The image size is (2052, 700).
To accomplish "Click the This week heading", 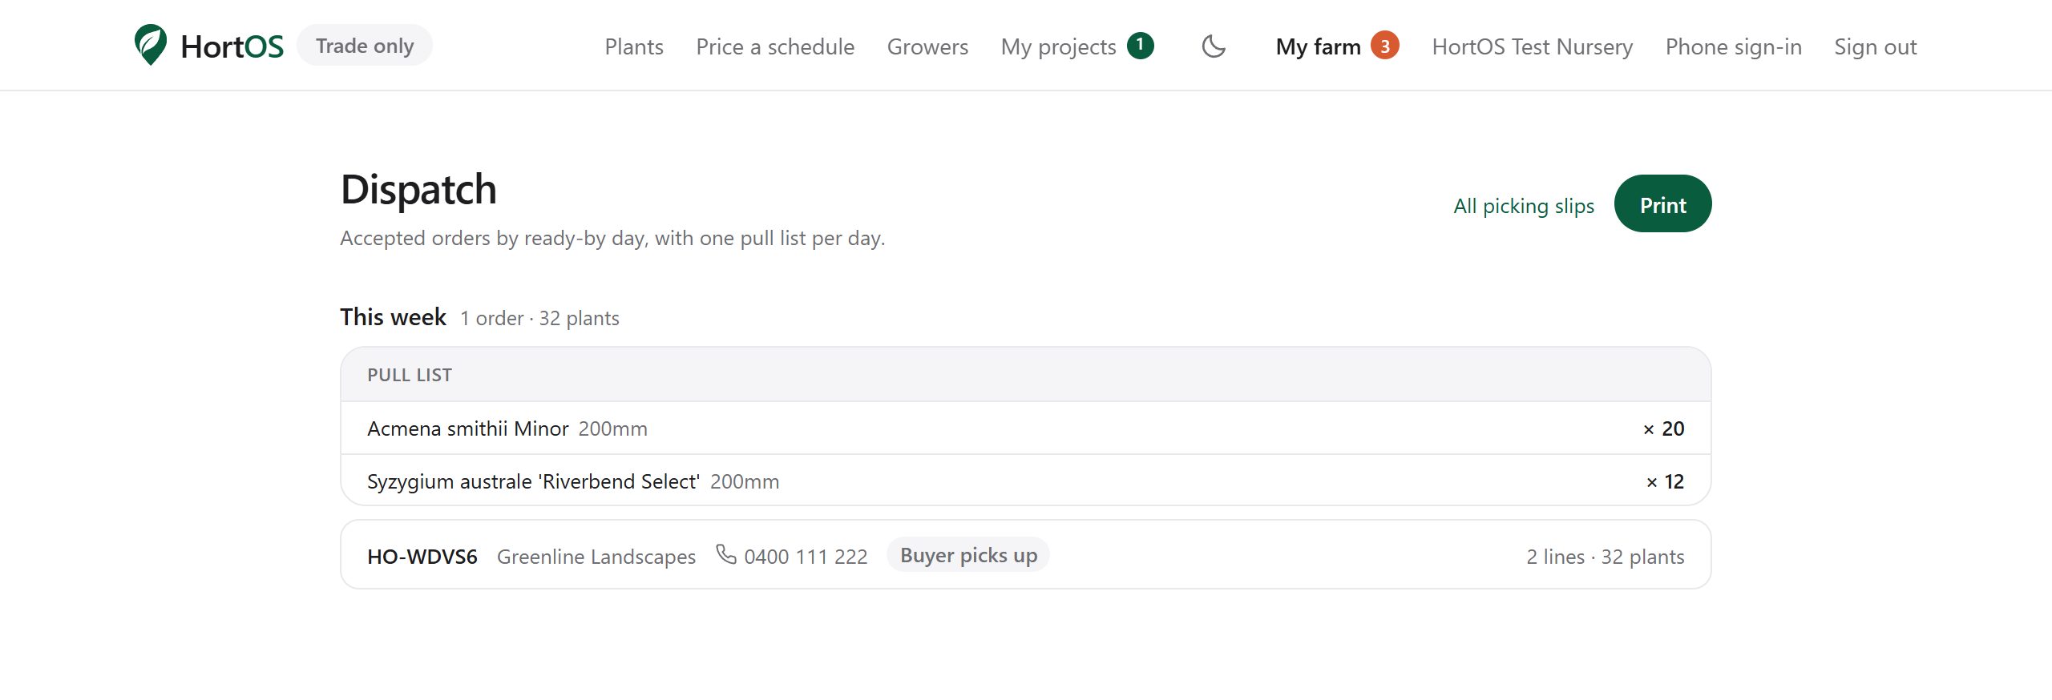I will (x=393, y=317).
